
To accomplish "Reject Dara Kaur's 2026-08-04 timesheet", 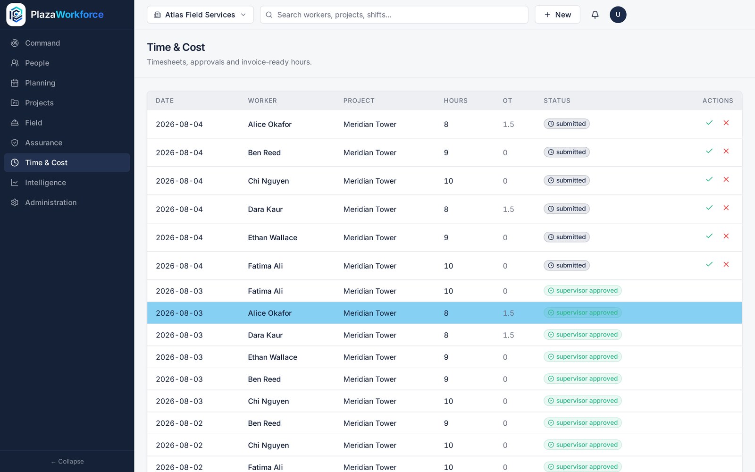I will tap(726, 208).
